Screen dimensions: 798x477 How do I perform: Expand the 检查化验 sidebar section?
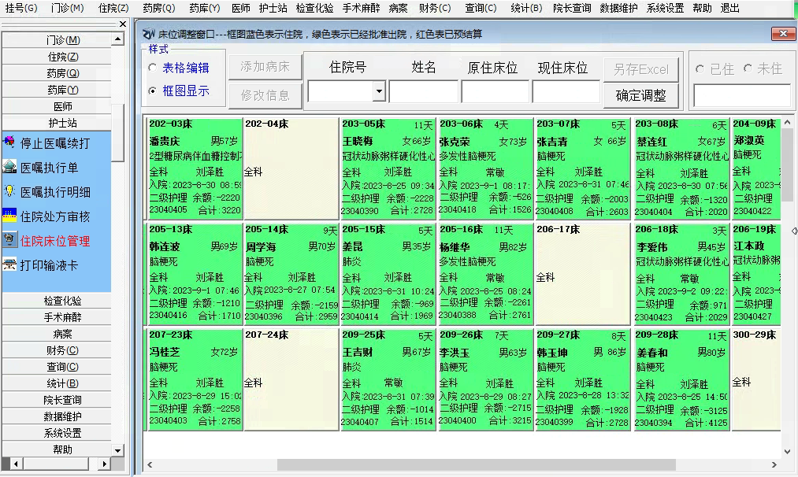[x=62, y=301]
